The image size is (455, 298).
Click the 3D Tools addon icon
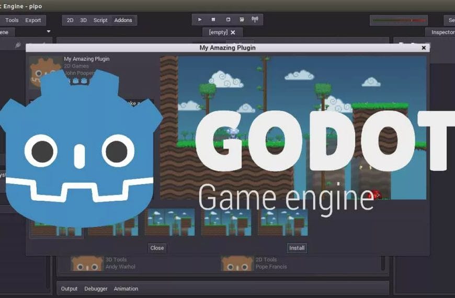pos(87,263)
